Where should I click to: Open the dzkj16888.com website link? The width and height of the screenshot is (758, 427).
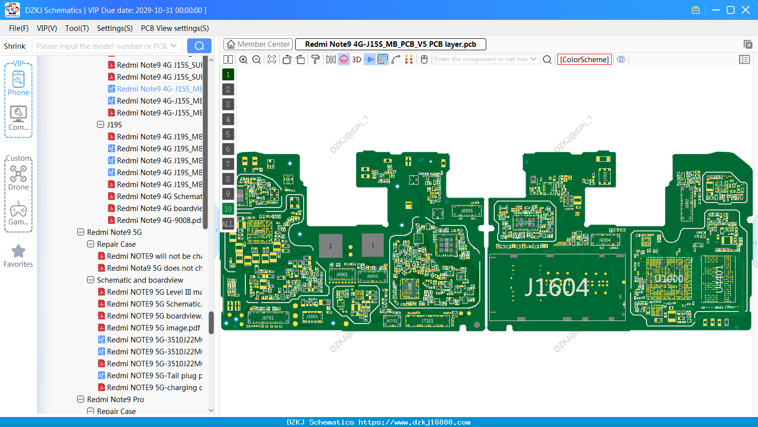click(x=414, y=422)
